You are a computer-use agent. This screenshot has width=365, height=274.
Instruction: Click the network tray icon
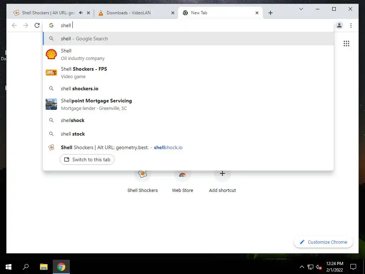[310, 267]
